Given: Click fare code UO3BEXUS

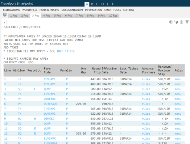Looking at the screenshot, I should click(50, 104).
